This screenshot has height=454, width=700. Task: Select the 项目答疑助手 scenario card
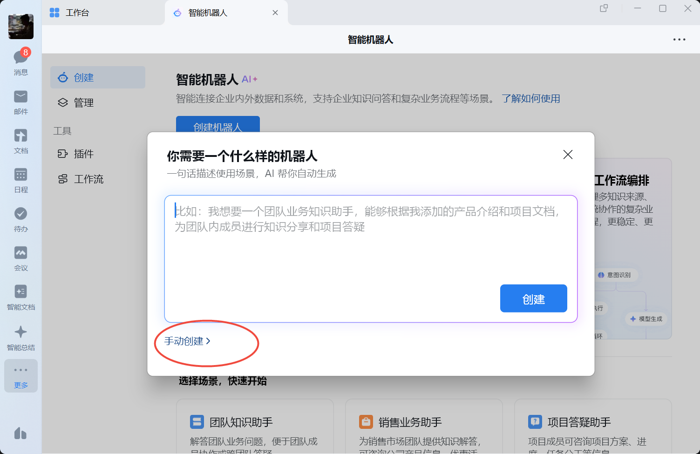593,426
